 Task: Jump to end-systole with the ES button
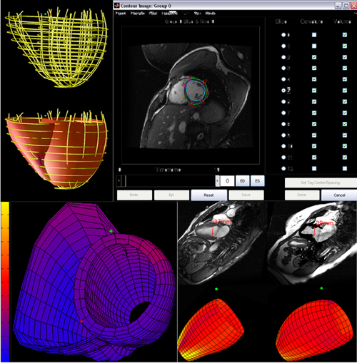click(257, 181)
